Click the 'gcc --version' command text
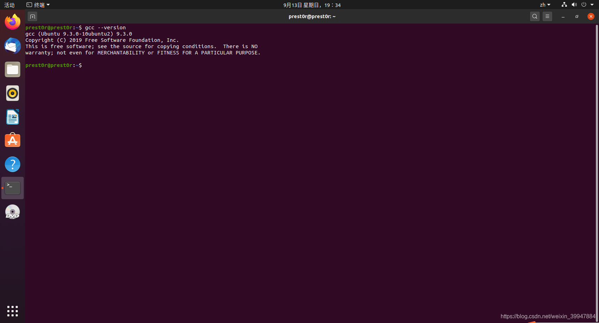Screen dimensions: 599x323 click(105, 28)
